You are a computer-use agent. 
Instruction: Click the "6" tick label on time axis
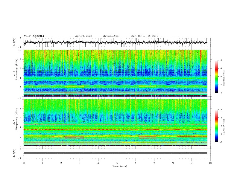(136, 163)
